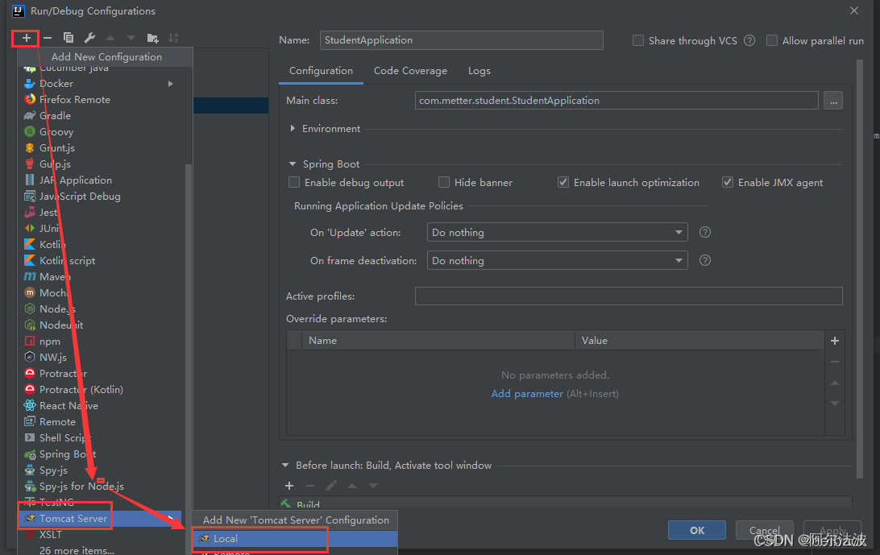The image size is (880, 555).
Task: Uncheck Enable JMX agent
Action: point(728,182)
